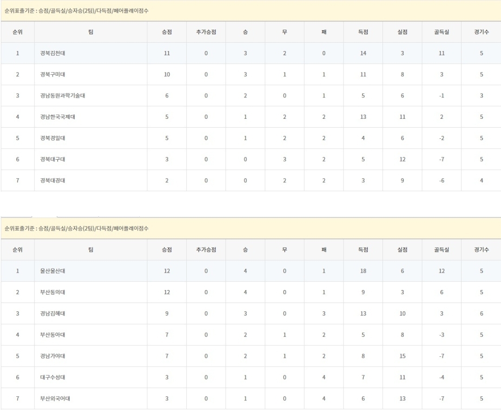Click team name 경북대경대
Screen dimensions: 501x413
pyautogui.click(x=53, y=181)
